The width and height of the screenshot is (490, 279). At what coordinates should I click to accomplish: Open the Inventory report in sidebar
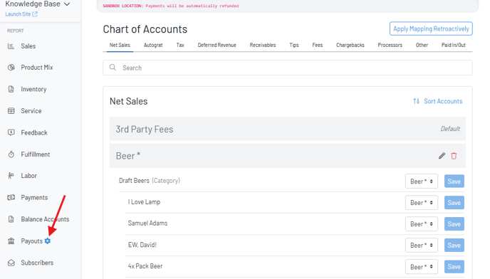click(x=33, y=90)
